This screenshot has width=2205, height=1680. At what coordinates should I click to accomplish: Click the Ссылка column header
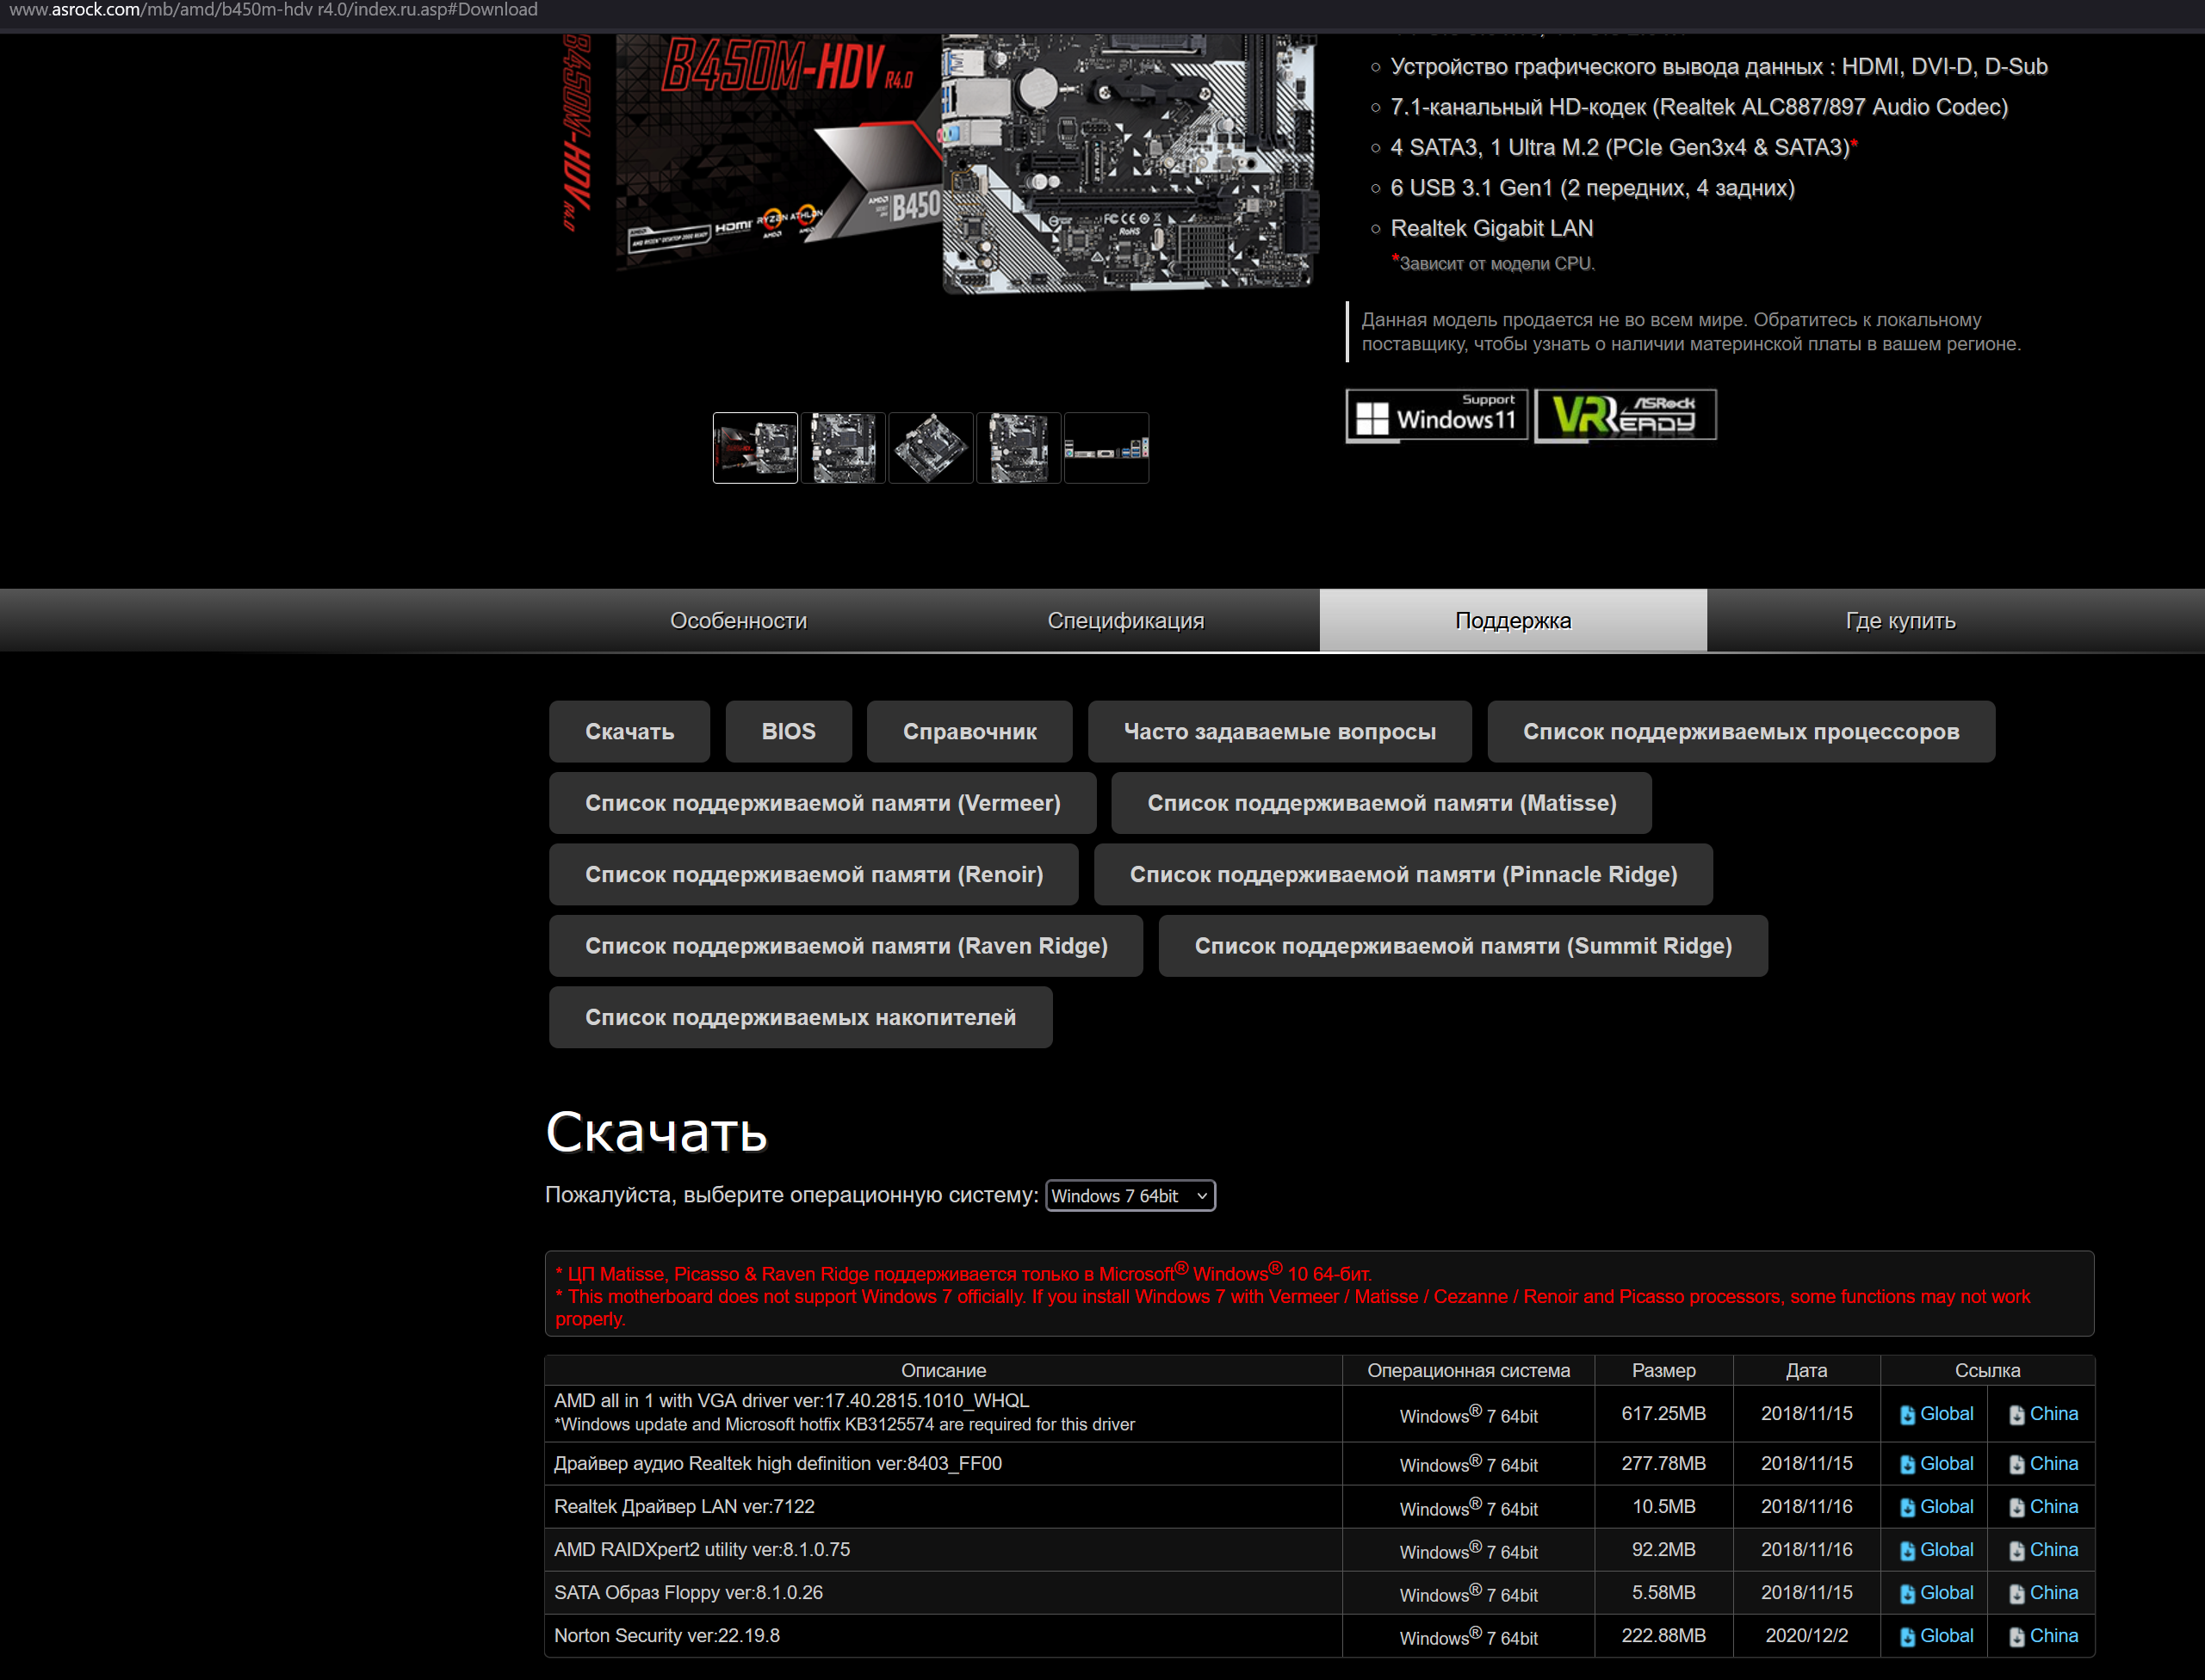tap(1988, 1371)
